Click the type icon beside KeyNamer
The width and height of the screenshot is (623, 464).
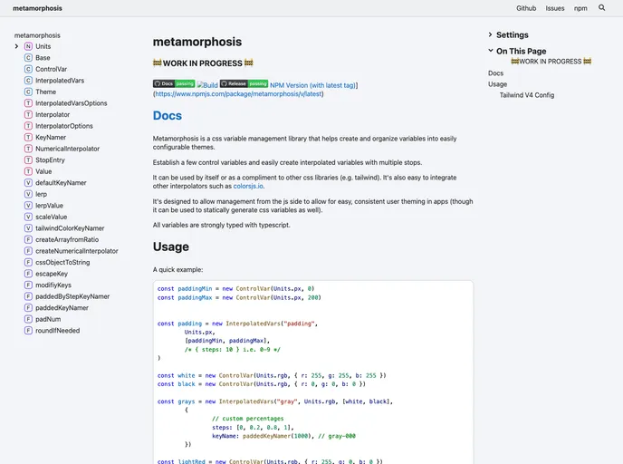tap(28, 137)
